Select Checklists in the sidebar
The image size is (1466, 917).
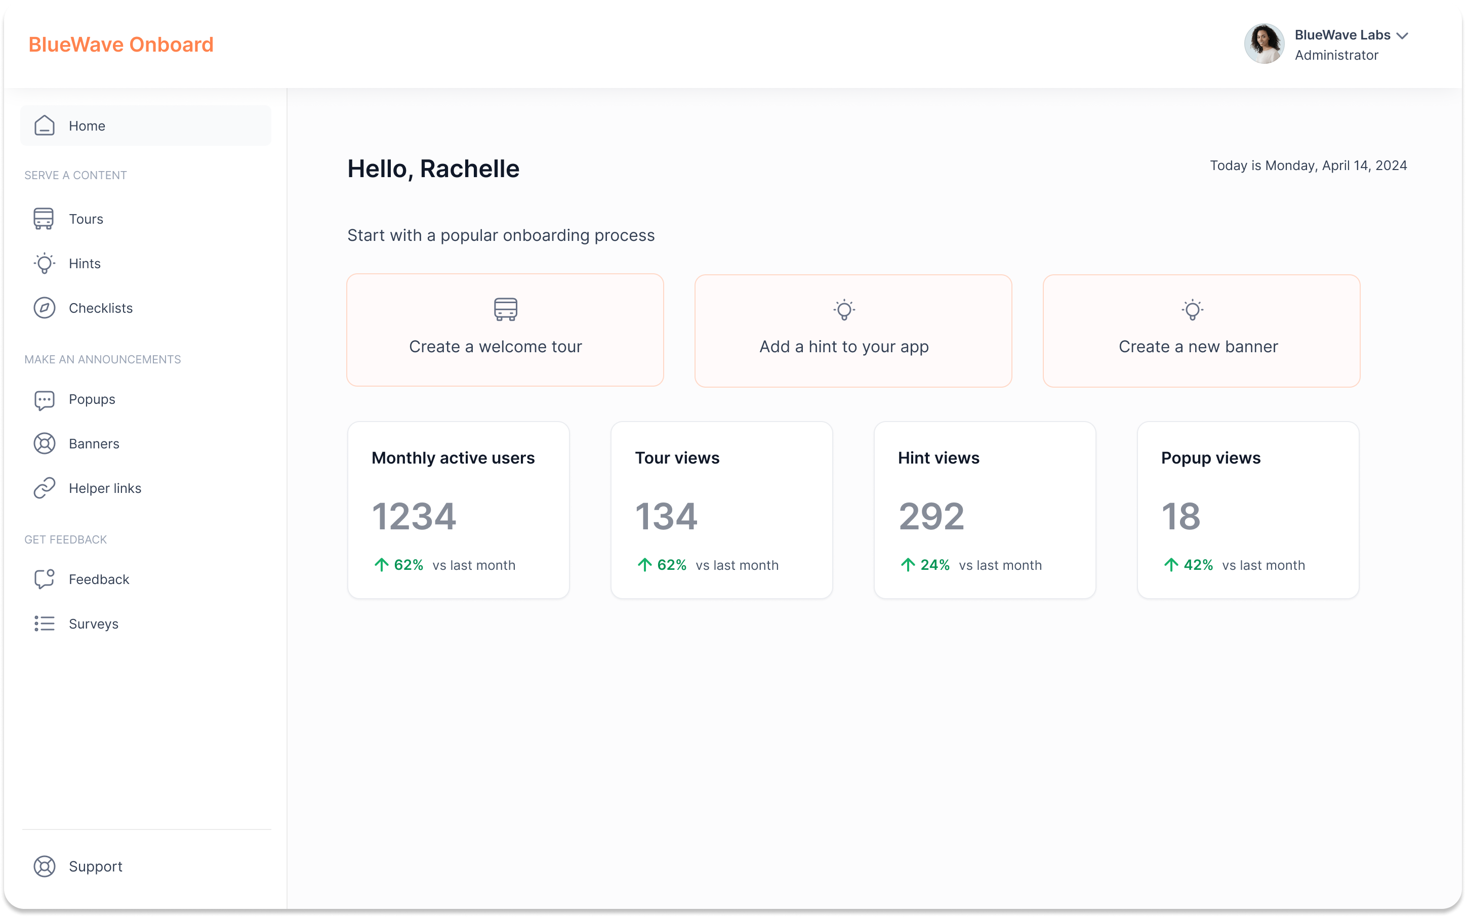point(101,308)
